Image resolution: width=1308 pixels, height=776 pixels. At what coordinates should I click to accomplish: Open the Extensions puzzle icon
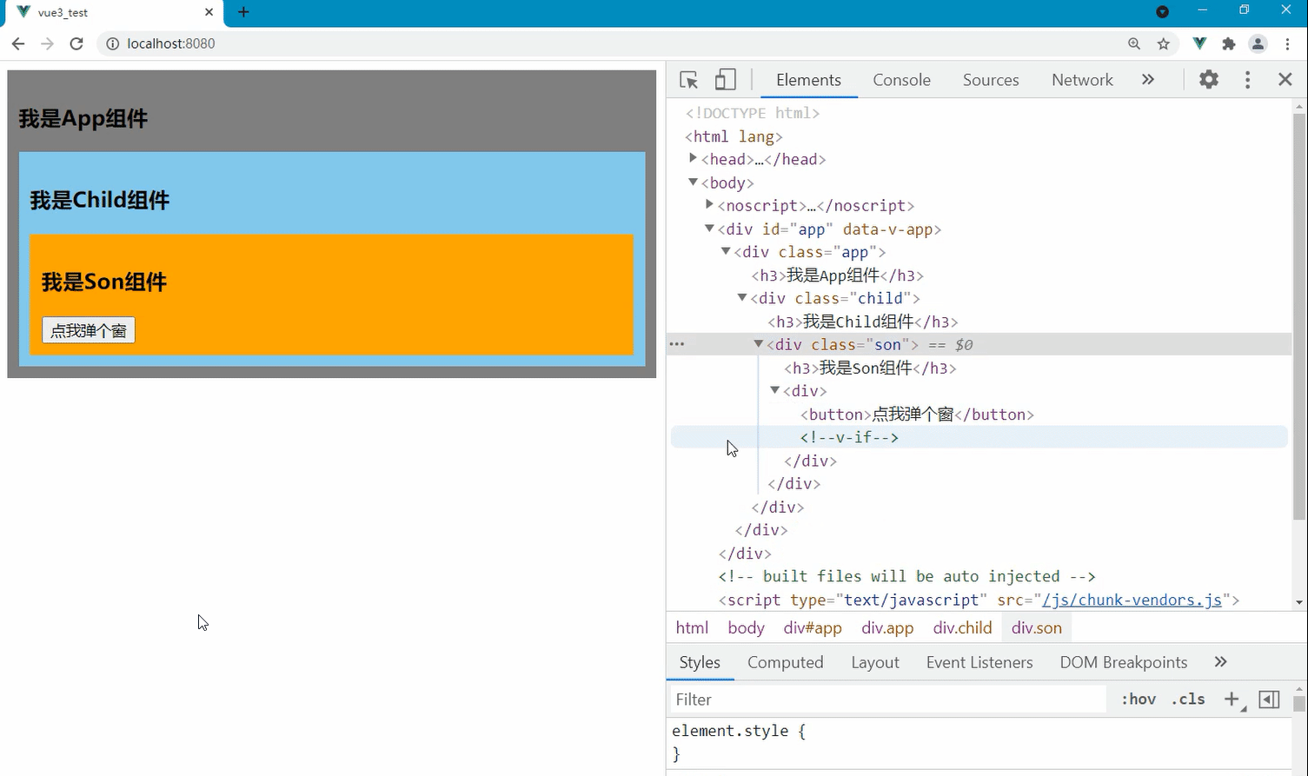click(1229, 43)
